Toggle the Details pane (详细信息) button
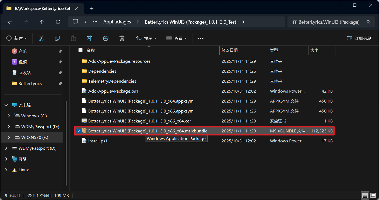Image resolution: width=379 pixels, height=200 pixels. pyautogui.click(x=359, y=38)
